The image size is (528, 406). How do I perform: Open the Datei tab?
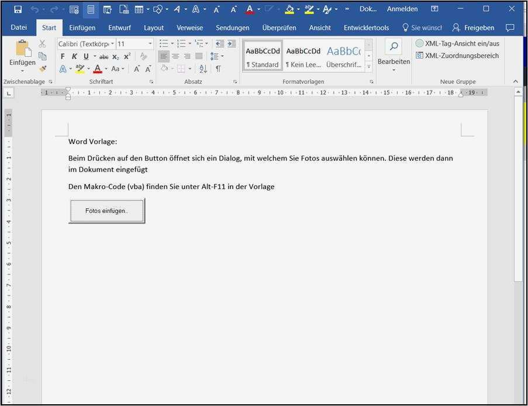(x=19, y=27)
